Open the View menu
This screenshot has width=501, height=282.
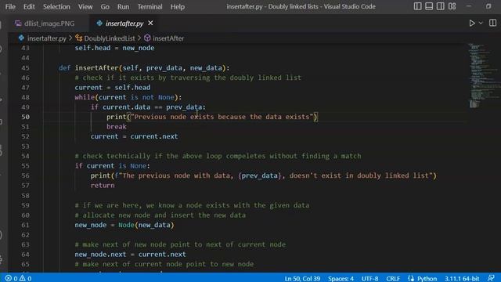click(85, 6)
